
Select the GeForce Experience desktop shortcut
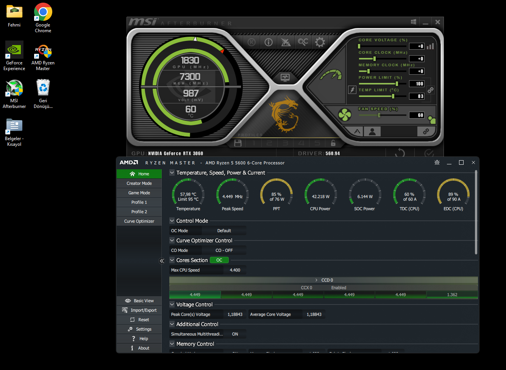14,56
